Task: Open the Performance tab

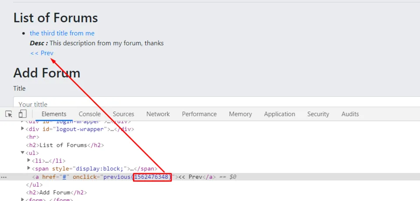Action: pos(199,114)
